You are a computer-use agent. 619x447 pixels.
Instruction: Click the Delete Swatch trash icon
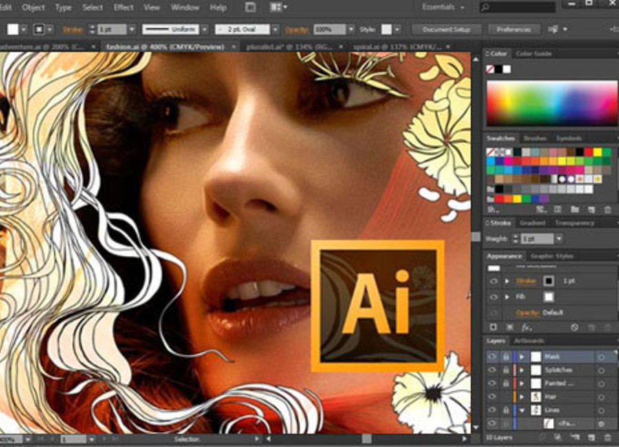click(x=607, y=210)
